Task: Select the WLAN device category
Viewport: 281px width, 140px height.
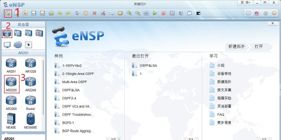Action: [28, 33]
